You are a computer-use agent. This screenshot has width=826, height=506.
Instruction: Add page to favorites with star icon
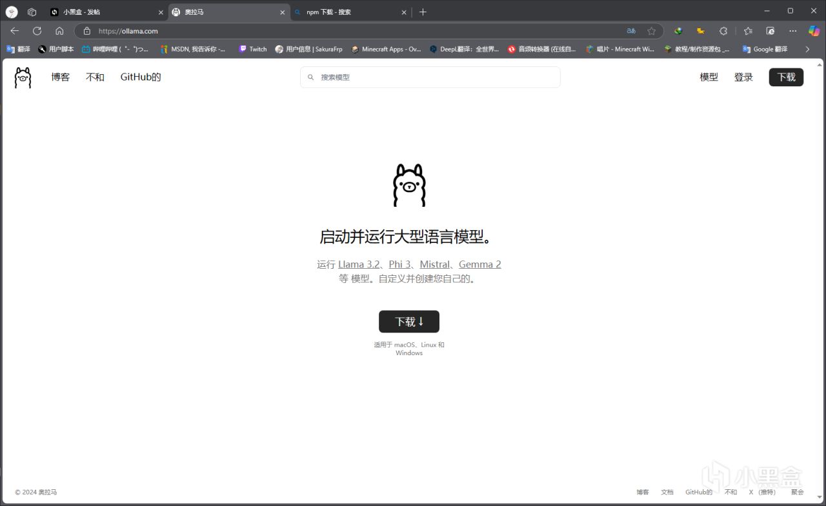pos(652,31)
